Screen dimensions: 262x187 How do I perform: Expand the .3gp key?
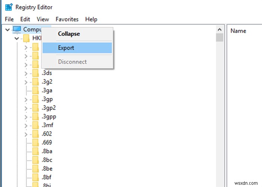26,99
